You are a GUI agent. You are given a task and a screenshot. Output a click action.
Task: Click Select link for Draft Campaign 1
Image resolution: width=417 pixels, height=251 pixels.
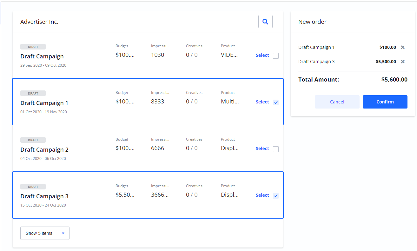[262, 102]
